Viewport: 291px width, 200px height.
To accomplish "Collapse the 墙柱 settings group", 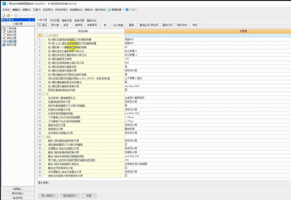I will pyautogui.click(x=43, y=137).
